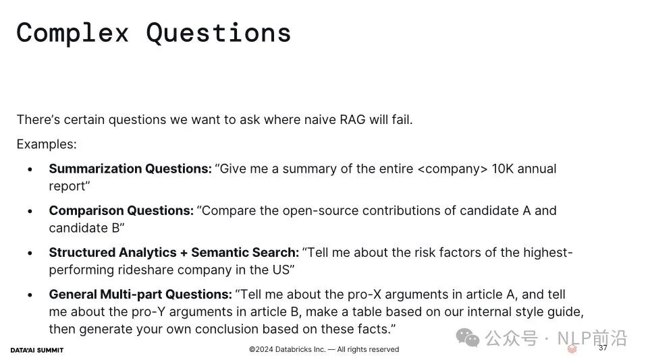Click the bullet before General Multi-part Questions
648x364 pixels.
(x=30, y=295)
